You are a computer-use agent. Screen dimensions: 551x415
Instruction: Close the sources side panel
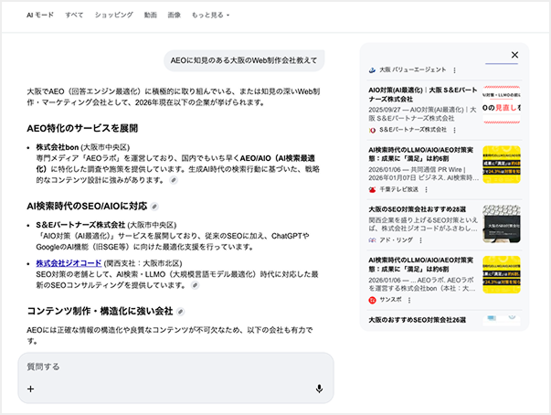514,55
